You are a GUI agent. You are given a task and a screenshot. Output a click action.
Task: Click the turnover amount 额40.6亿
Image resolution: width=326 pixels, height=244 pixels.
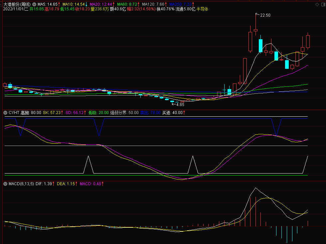[118, 9]
